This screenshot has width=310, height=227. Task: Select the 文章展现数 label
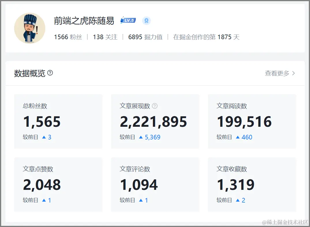[x=135, y=106]
